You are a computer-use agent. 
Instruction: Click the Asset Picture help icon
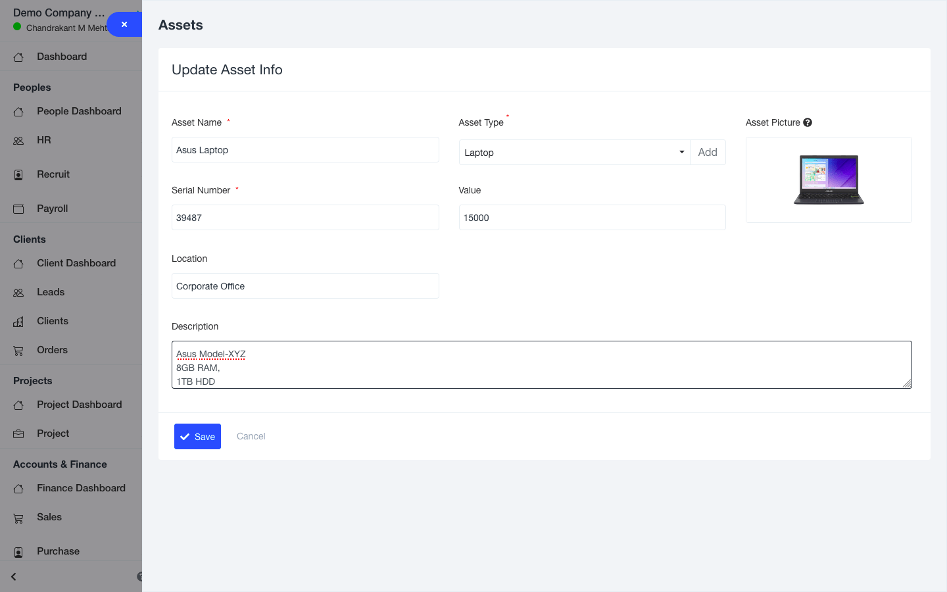pos(808,122)
